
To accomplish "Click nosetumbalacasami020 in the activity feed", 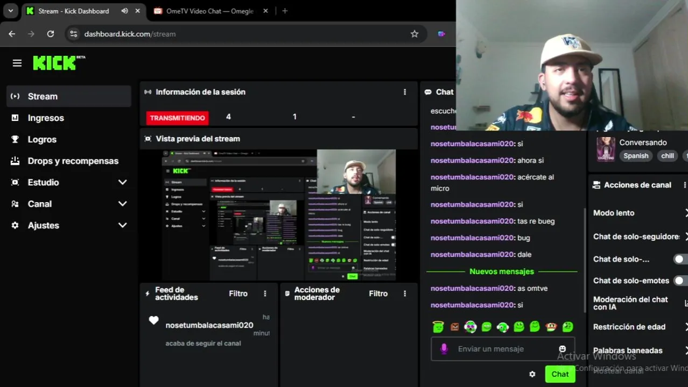I will coord(209,325).
